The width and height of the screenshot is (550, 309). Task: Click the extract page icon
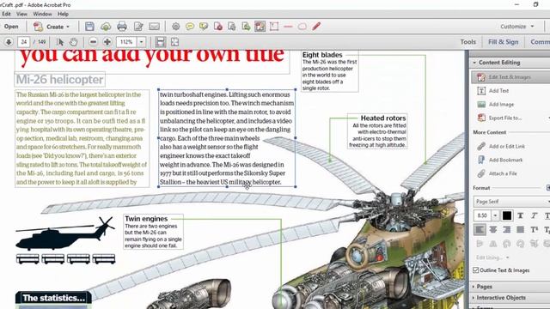pos(246,27)
